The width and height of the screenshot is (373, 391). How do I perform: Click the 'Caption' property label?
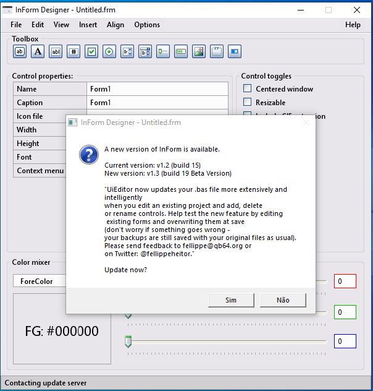coord(30,103)
